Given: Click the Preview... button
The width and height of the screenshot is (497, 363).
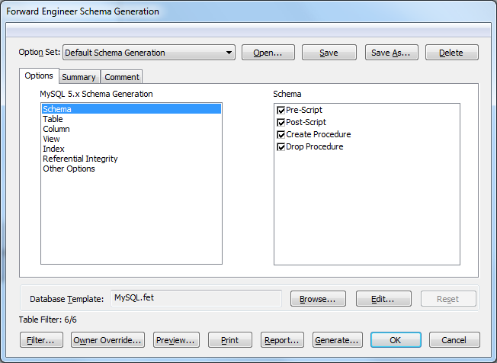Looking at the screenshot, I should pyautogui.click(x=176, y=340).
